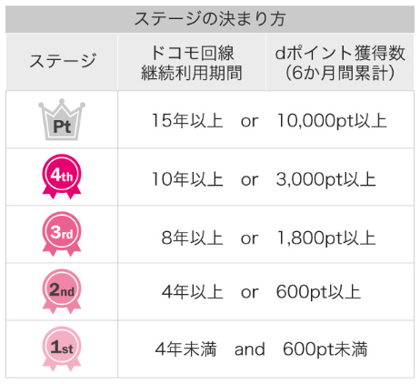Image resolution: width=420 pixels, height=384 pixels.
Task: Click the 4th stage ribbon badge
Action: (62, 177)
